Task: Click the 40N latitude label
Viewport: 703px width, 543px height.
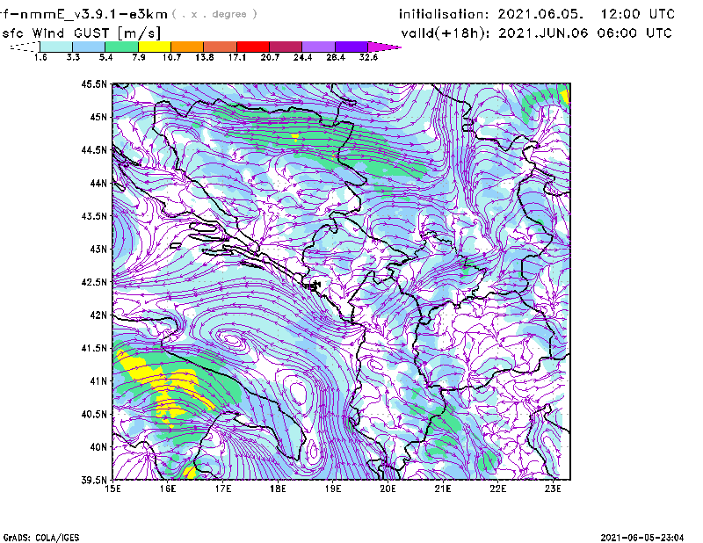Action: pyautogui.click(x=98, y=447)
